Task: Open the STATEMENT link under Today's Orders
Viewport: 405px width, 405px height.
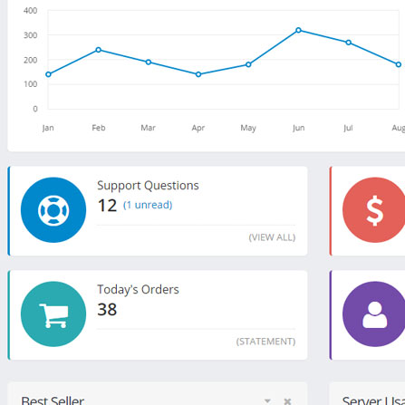Action: [265, 342]
